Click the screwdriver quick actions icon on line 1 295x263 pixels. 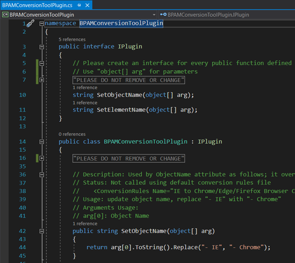click(x=30, y=23)
